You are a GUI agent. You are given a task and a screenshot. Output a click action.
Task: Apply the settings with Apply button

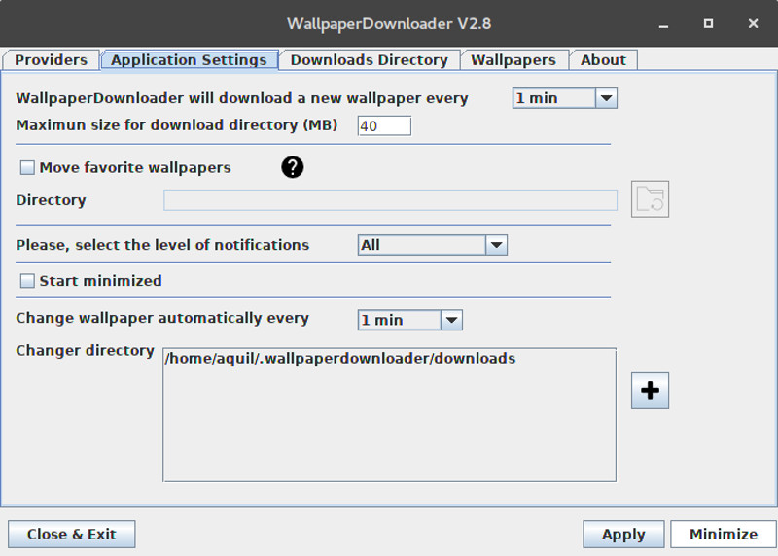[623, 535]
